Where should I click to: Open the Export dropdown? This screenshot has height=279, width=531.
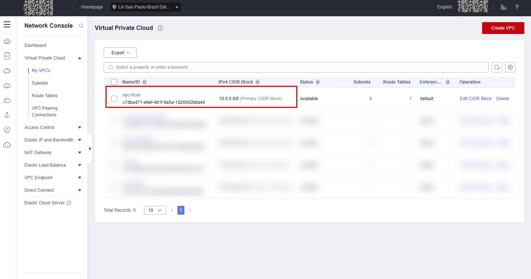[120, 53]
